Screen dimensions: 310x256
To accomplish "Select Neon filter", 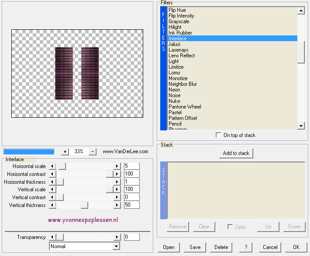I will pos(232,90).
